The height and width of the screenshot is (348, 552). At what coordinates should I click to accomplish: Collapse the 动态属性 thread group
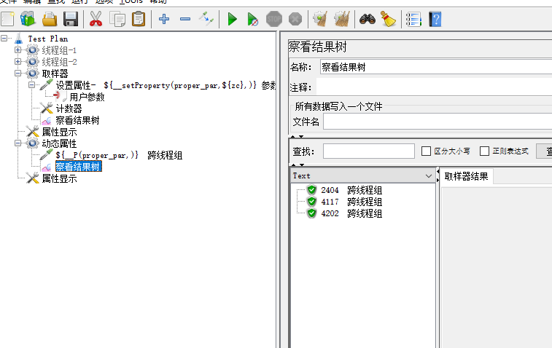pos(18,143)
